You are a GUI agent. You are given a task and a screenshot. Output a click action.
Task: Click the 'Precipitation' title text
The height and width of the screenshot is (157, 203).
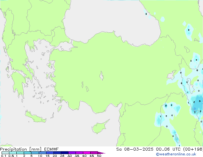click(13, 149)
